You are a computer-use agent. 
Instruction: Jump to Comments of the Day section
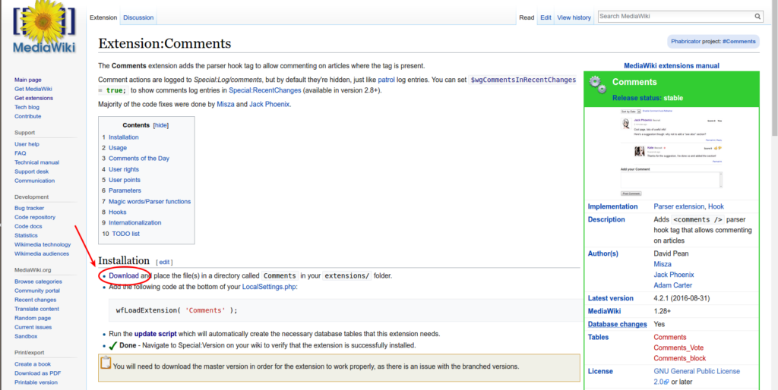coord(139,159)
